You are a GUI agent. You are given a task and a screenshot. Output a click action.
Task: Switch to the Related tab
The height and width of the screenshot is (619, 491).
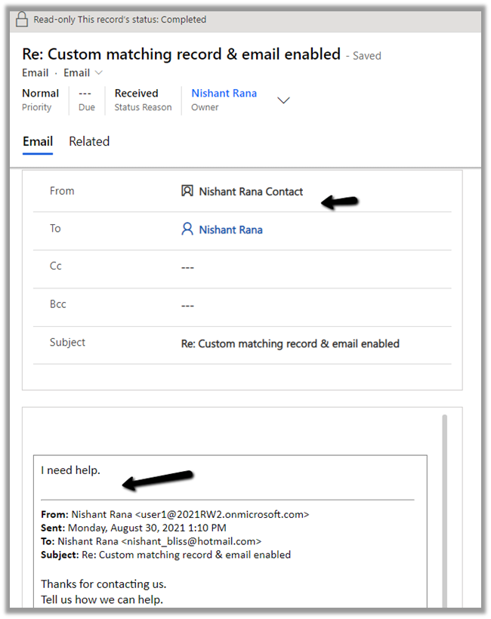(89, 141)
